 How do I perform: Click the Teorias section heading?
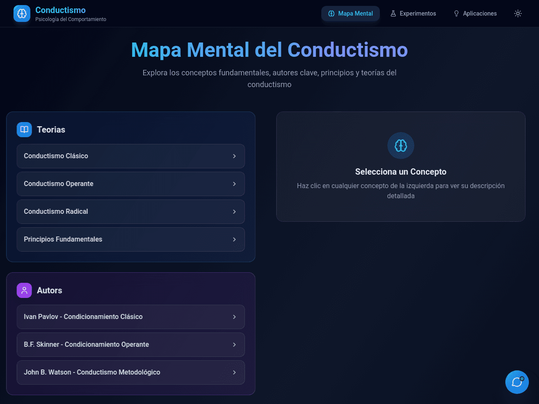(x=51, y=130)
